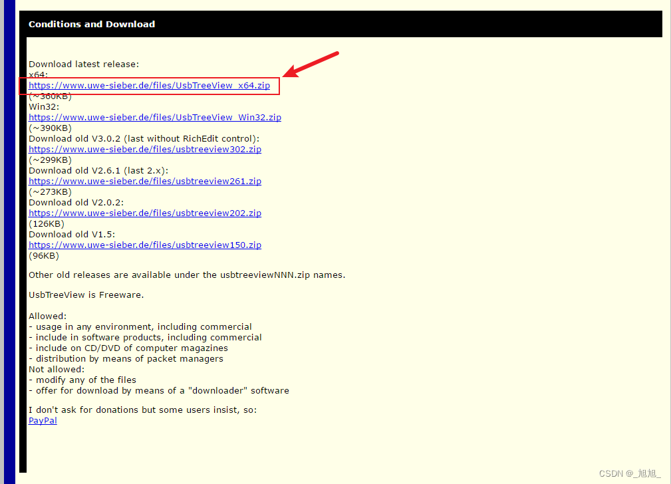Click 'UsbTreeView is Freeware.' text
This screenshot has width=671, height=484.
click(x=86, y=295)
